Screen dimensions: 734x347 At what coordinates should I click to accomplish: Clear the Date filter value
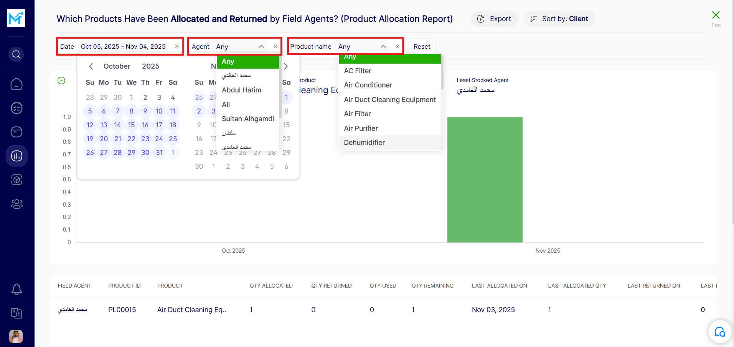click(x=177, y=46)
